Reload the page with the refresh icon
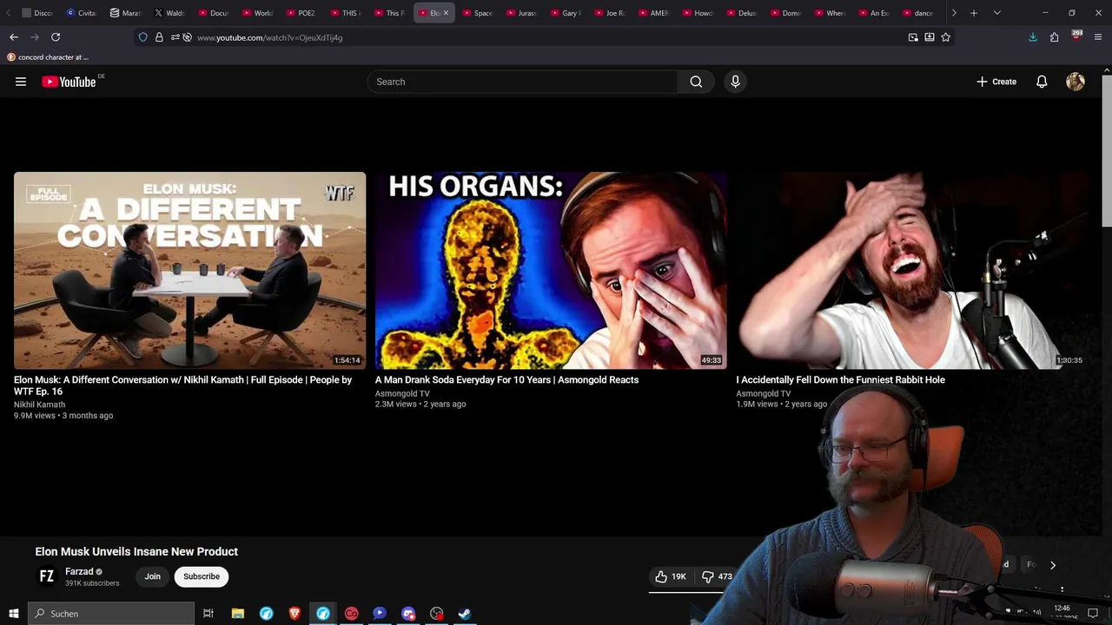 click(56, 37)
